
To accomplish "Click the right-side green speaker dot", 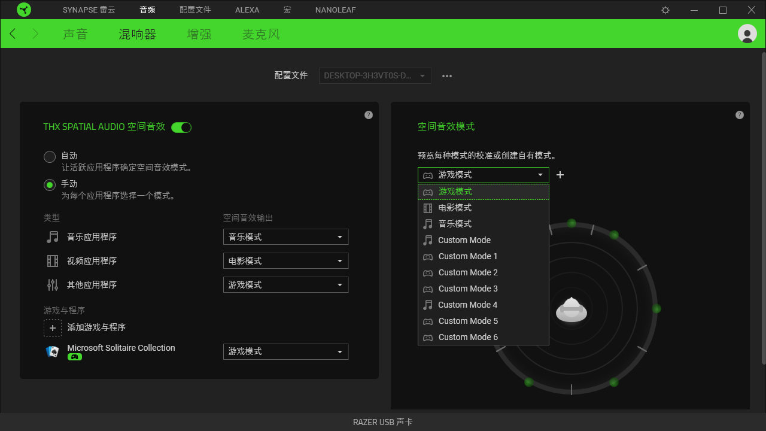I will tap(656, 309).
